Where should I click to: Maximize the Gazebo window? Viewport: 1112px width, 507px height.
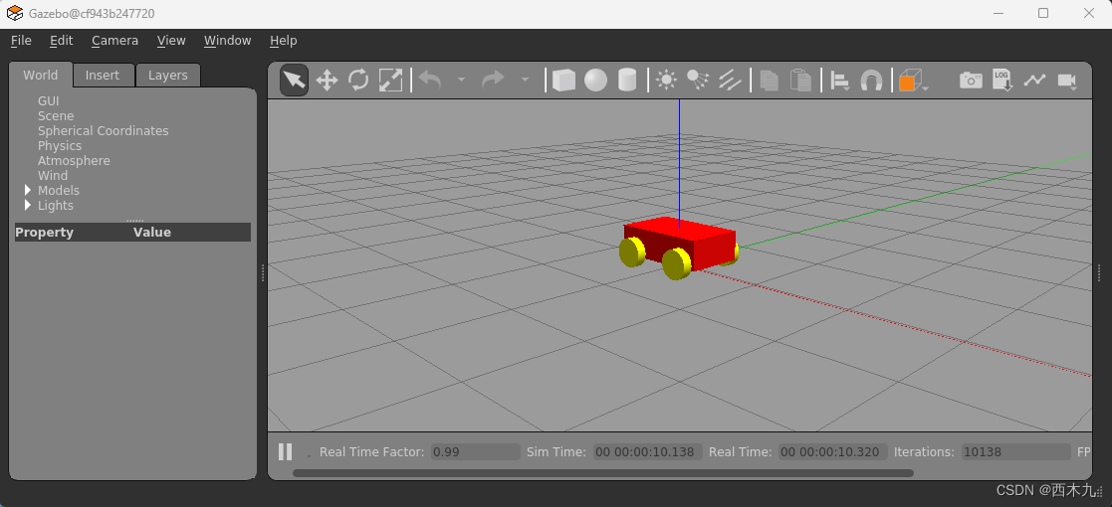click(1043, 13)
